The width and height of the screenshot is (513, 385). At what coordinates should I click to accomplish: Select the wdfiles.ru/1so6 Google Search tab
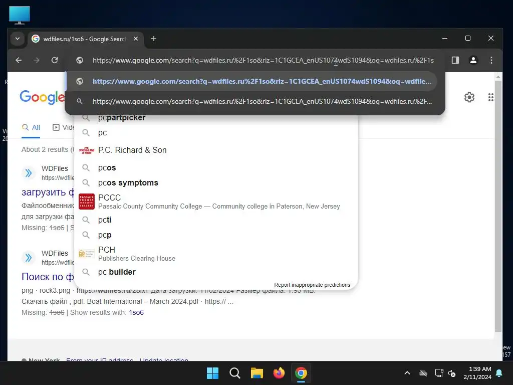84,39
